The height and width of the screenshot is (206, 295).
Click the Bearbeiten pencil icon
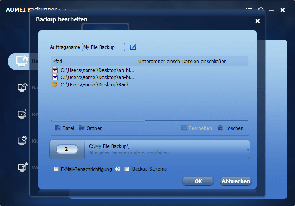(184, 128)
